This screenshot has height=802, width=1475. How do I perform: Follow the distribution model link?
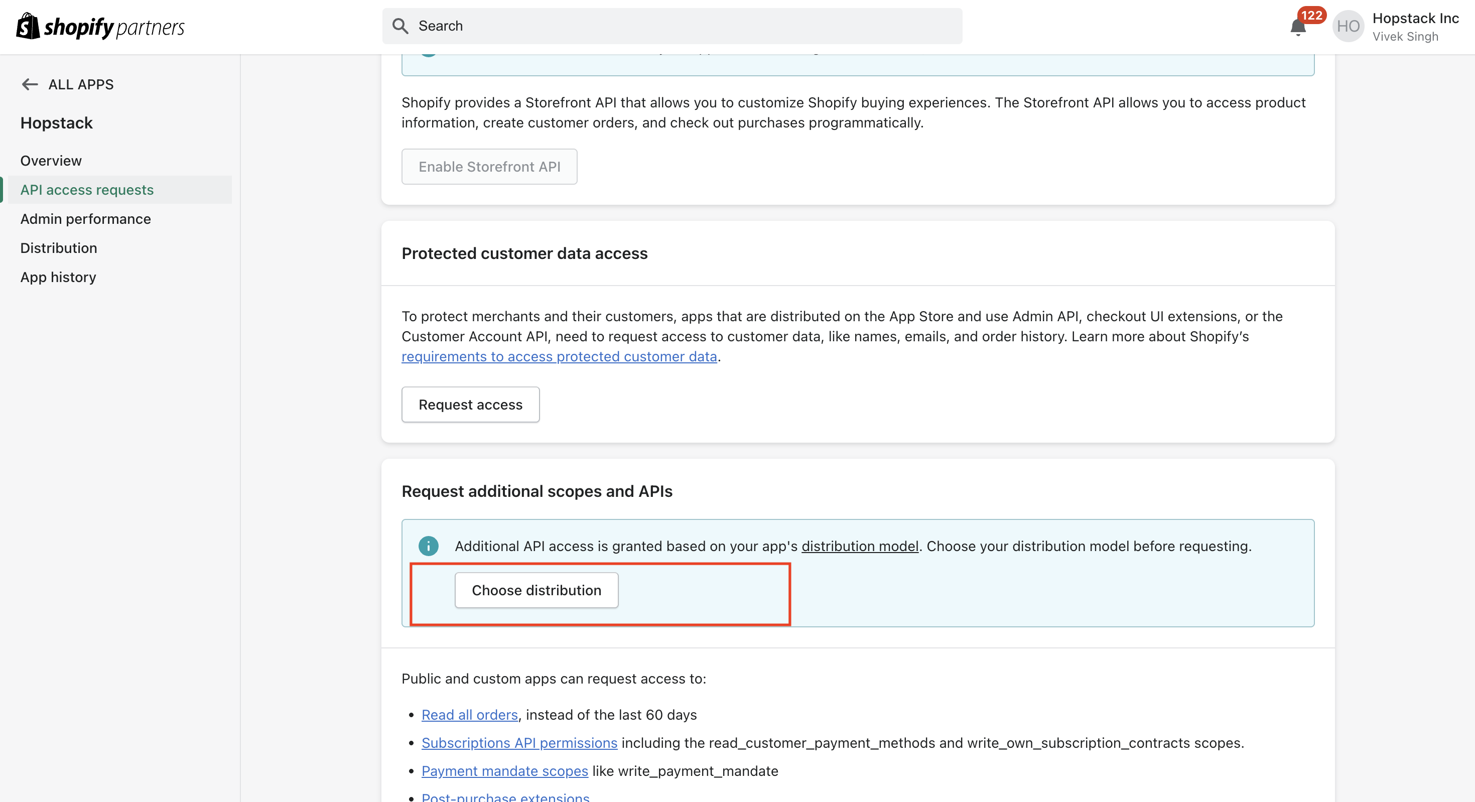860,546
